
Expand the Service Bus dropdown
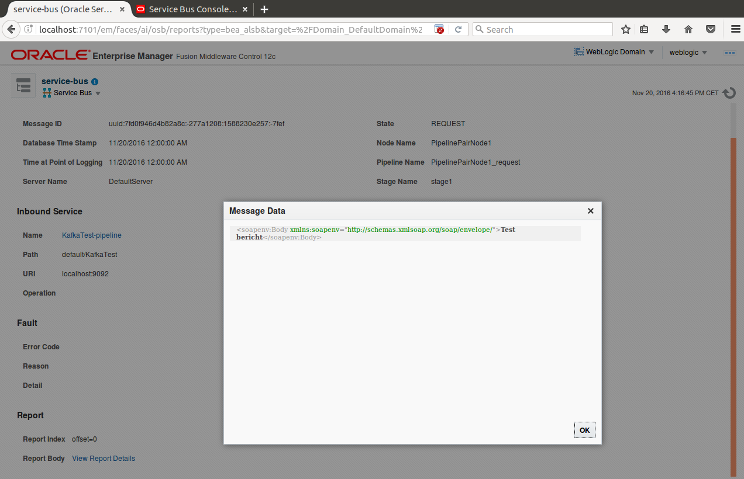click(x=98, y=92)
